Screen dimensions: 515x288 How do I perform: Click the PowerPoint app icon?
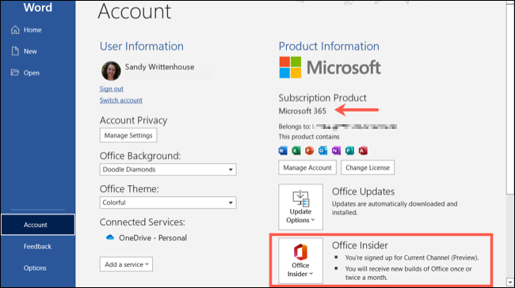coord(309,150)
